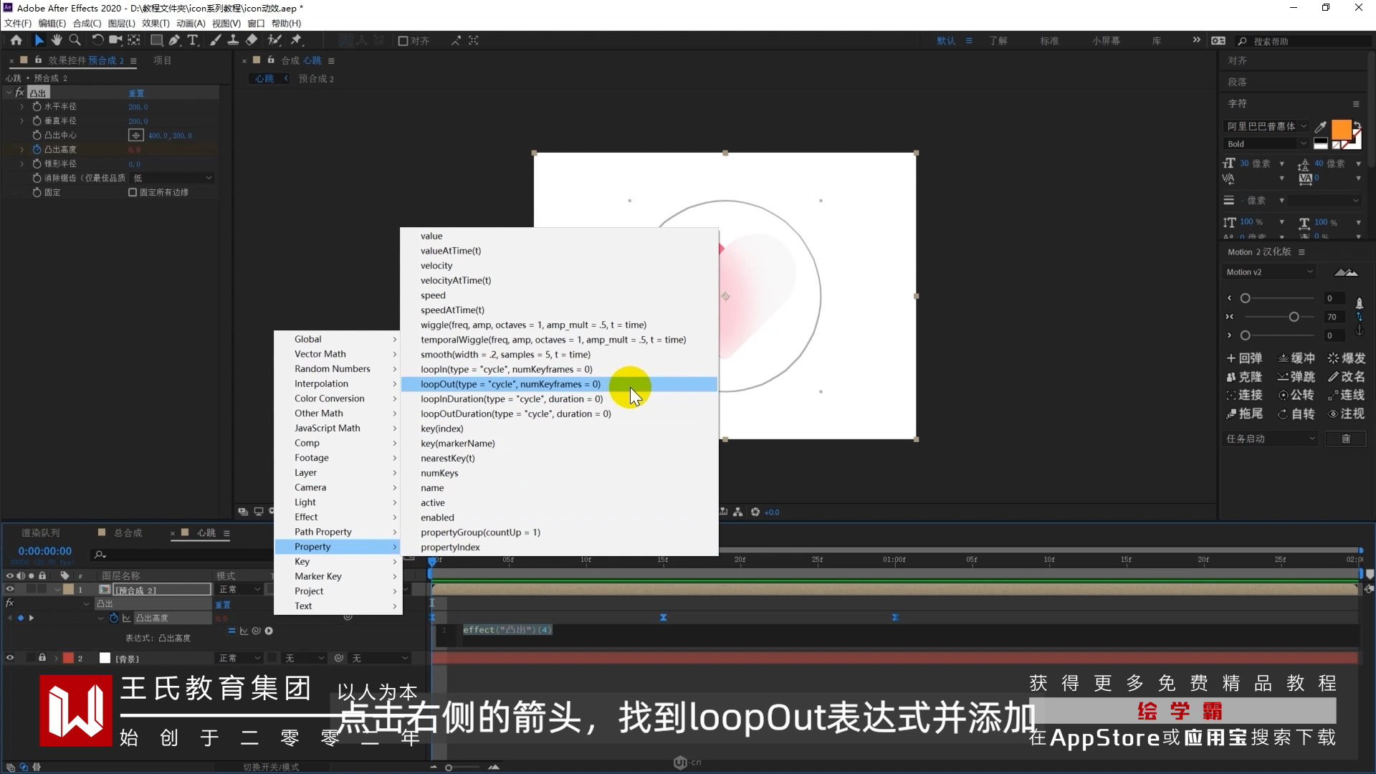This screenshot has height=774, width=1376.
Task: Select the Brush tool
Action: click(215, 40)
